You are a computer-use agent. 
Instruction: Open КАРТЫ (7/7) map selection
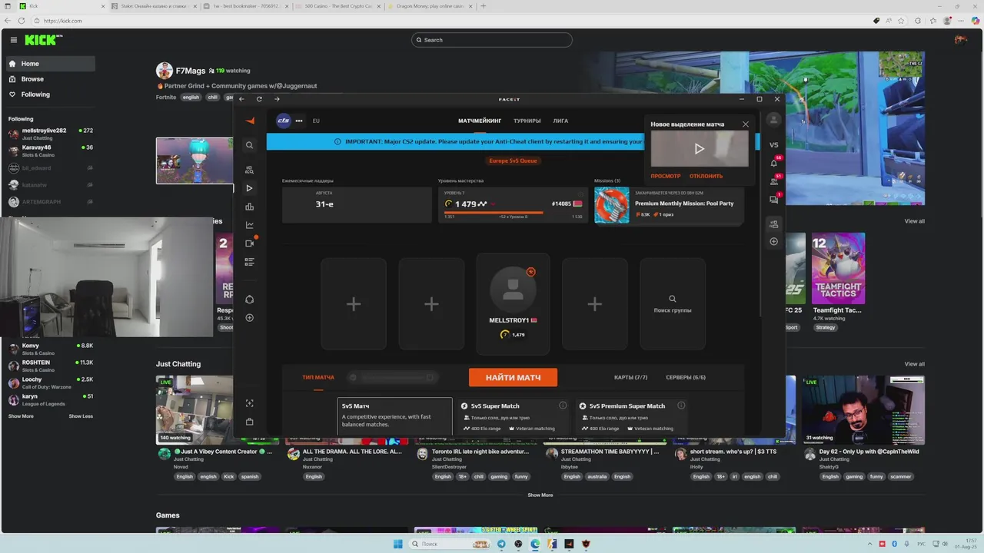point(631,377)
